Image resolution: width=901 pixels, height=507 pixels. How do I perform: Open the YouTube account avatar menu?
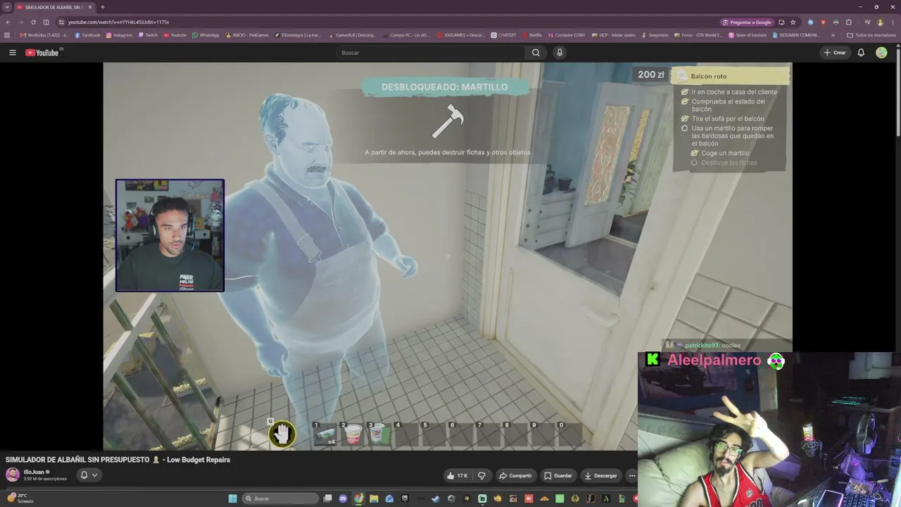tap(881, 53)
